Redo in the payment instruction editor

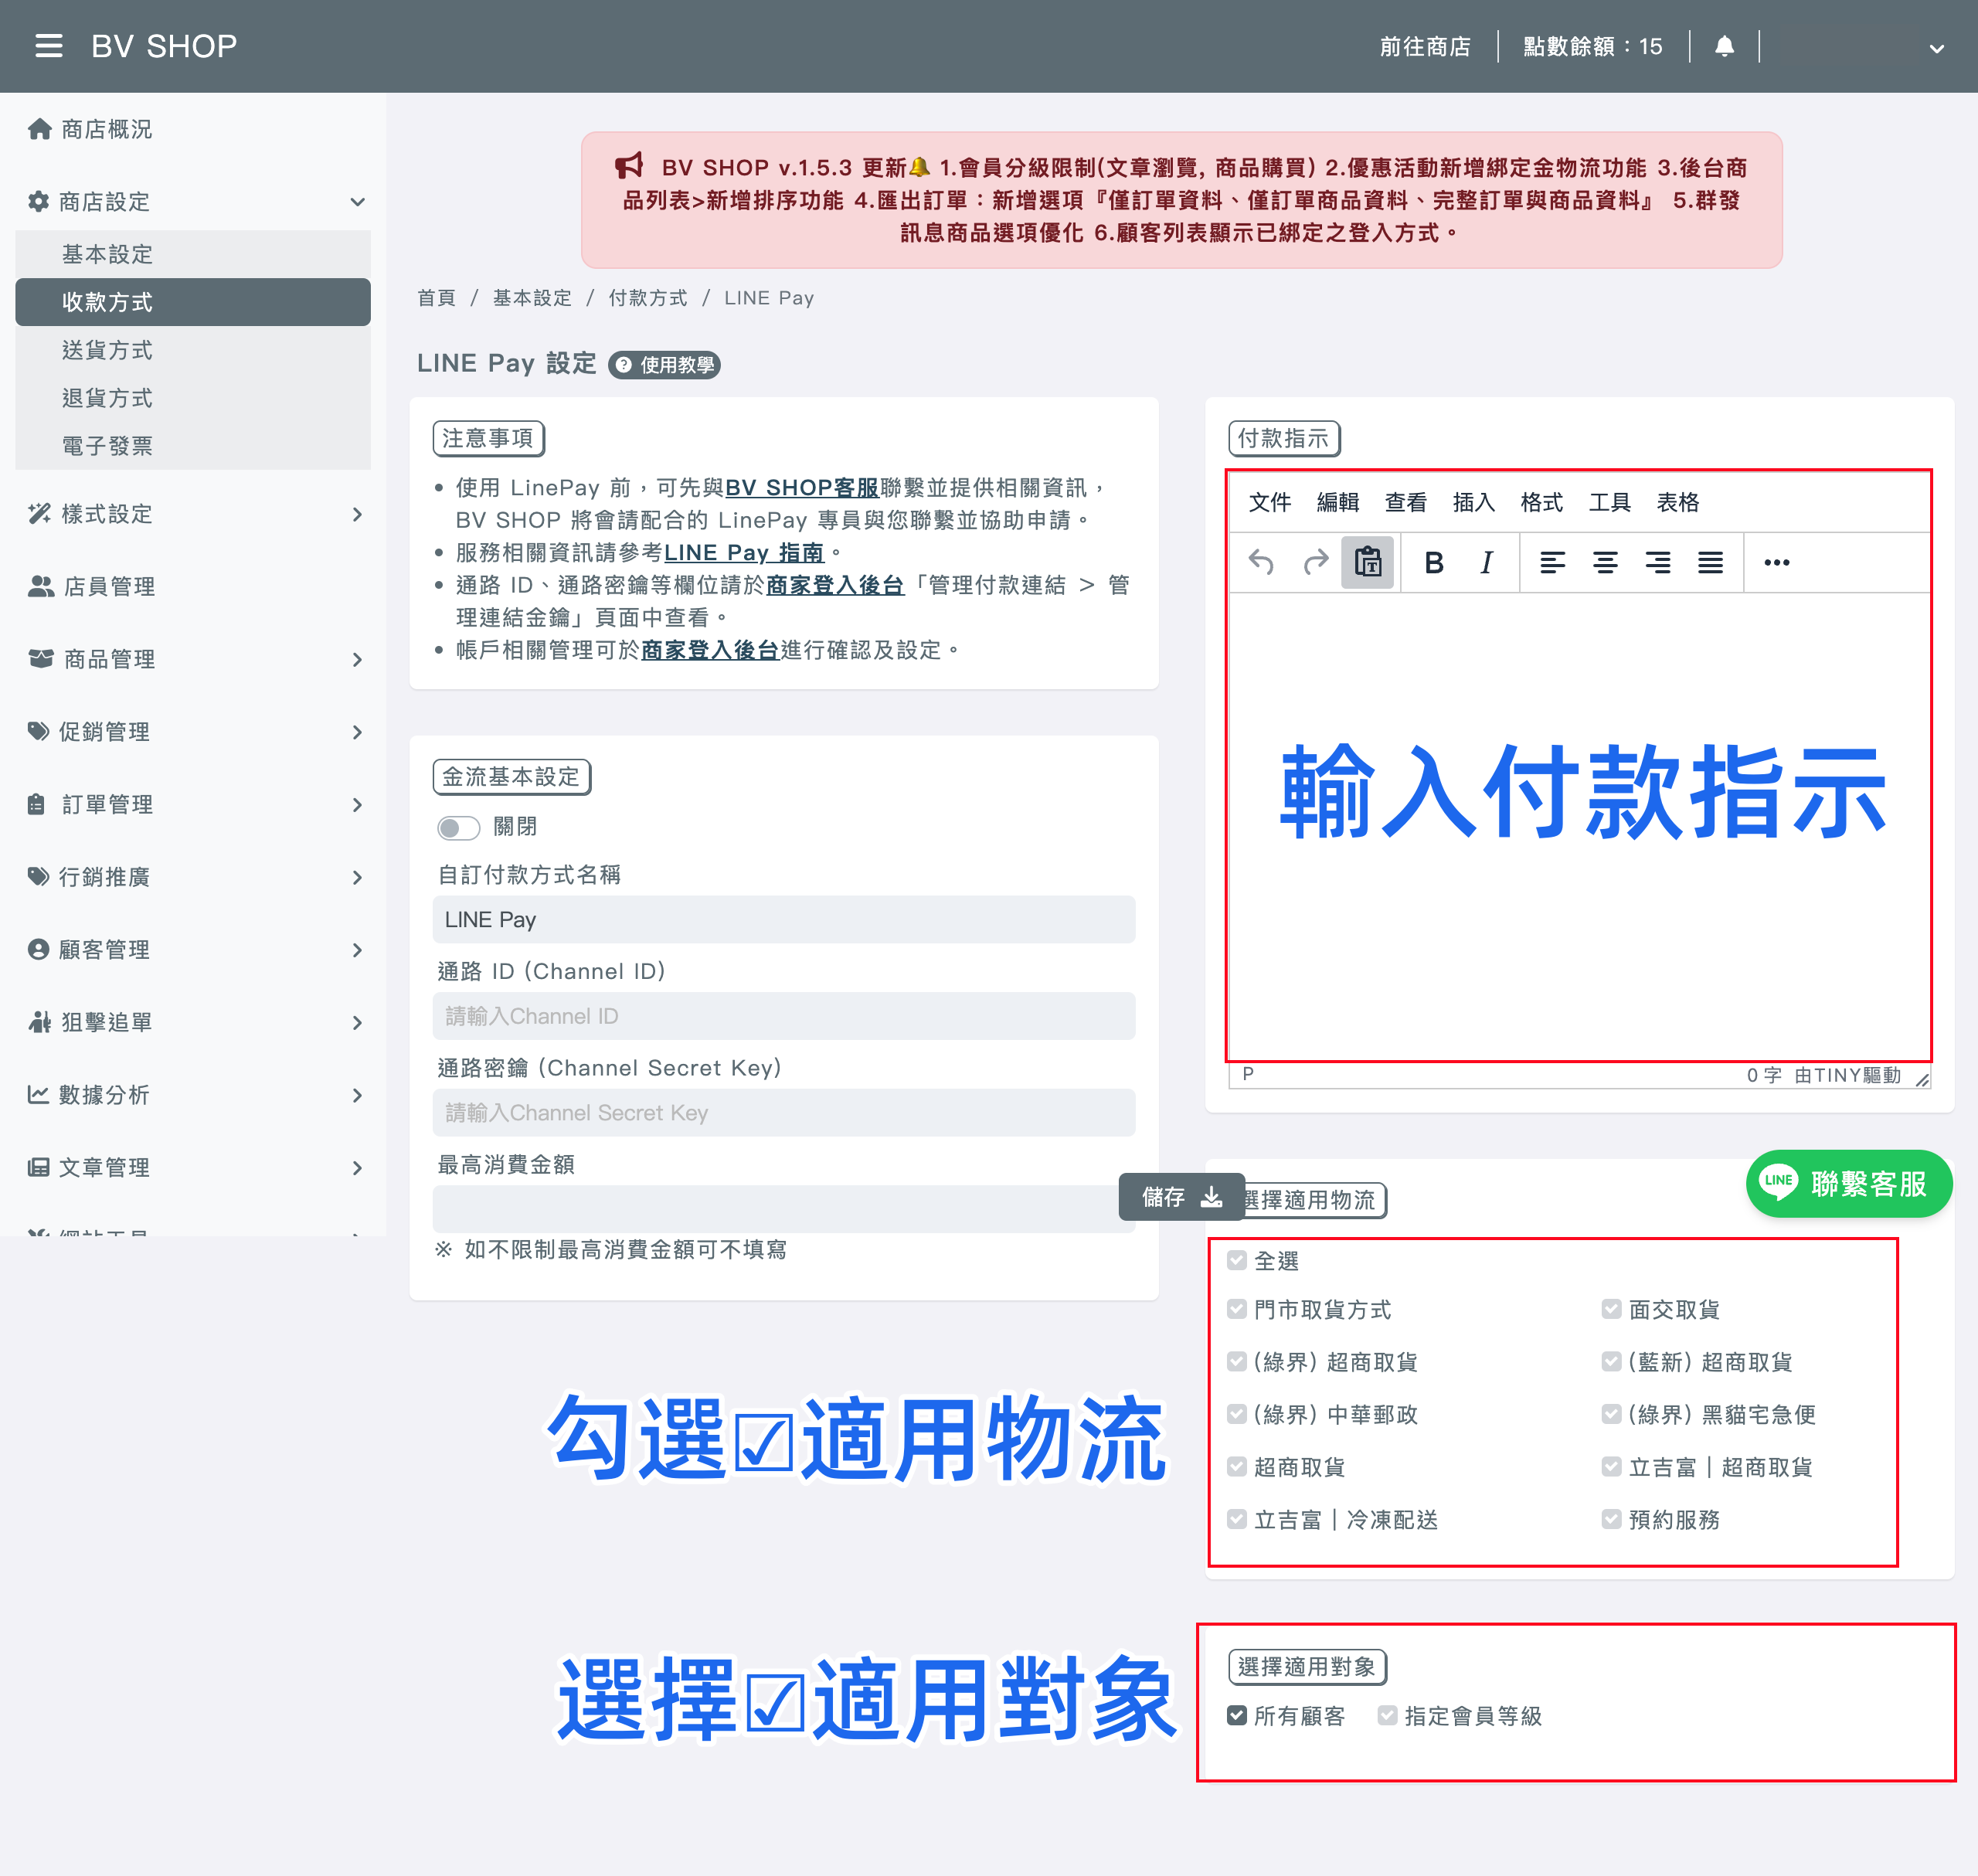[x=1315, y=562]
